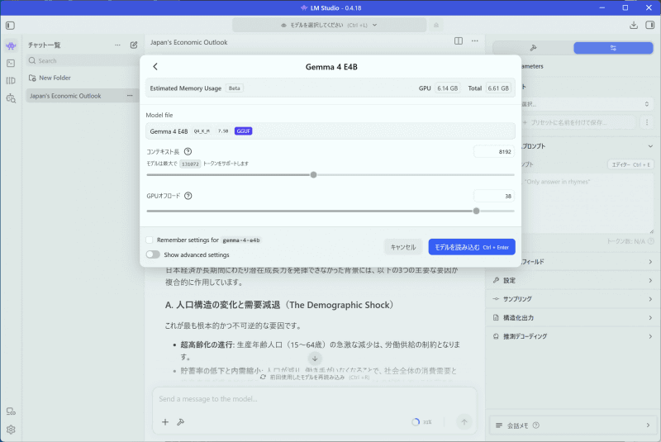Click the エディター button
The width and height of the screenshot is (661, 442).
630,164
